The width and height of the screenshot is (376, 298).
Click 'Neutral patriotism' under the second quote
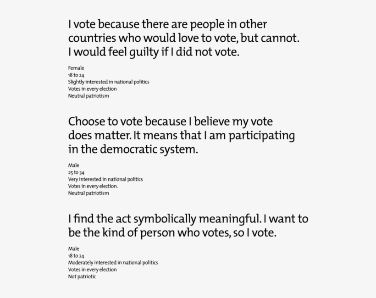tap(88, 193)
